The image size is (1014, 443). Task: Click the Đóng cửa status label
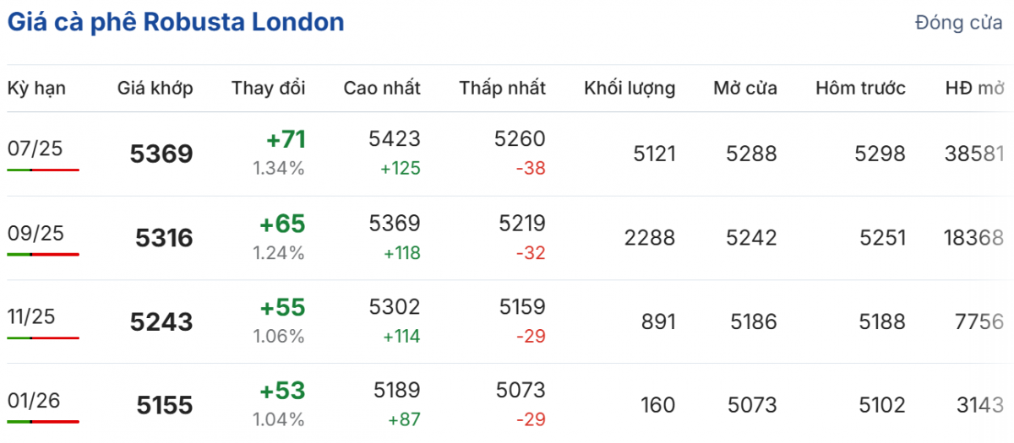958,24
